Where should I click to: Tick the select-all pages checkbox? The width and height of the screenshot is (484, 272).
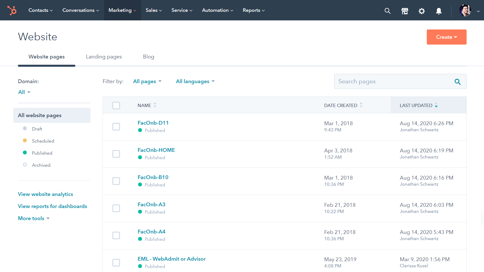[116, 105]
